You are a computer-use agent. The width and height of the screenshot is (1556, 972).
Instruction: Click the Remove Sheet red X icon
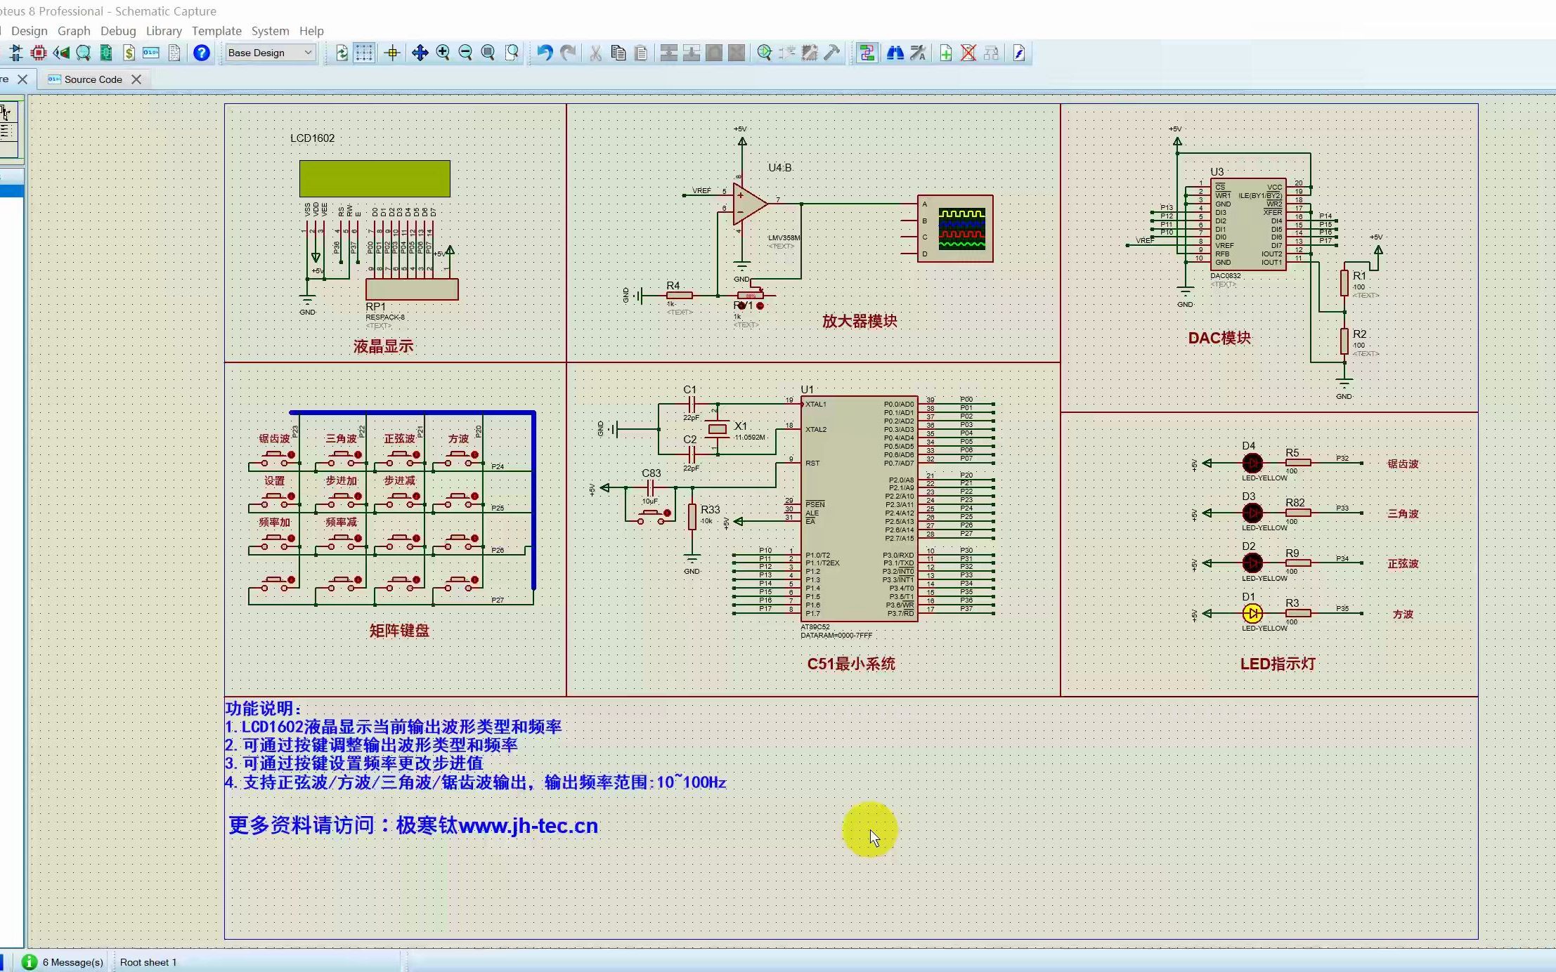[x=968, y=53]
